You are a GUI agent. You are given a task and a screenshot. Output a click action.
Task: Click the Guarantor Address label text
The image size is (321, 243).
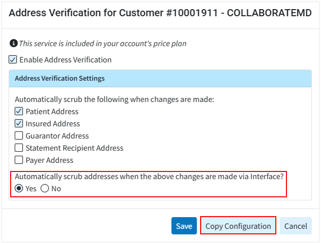point(57,135)
